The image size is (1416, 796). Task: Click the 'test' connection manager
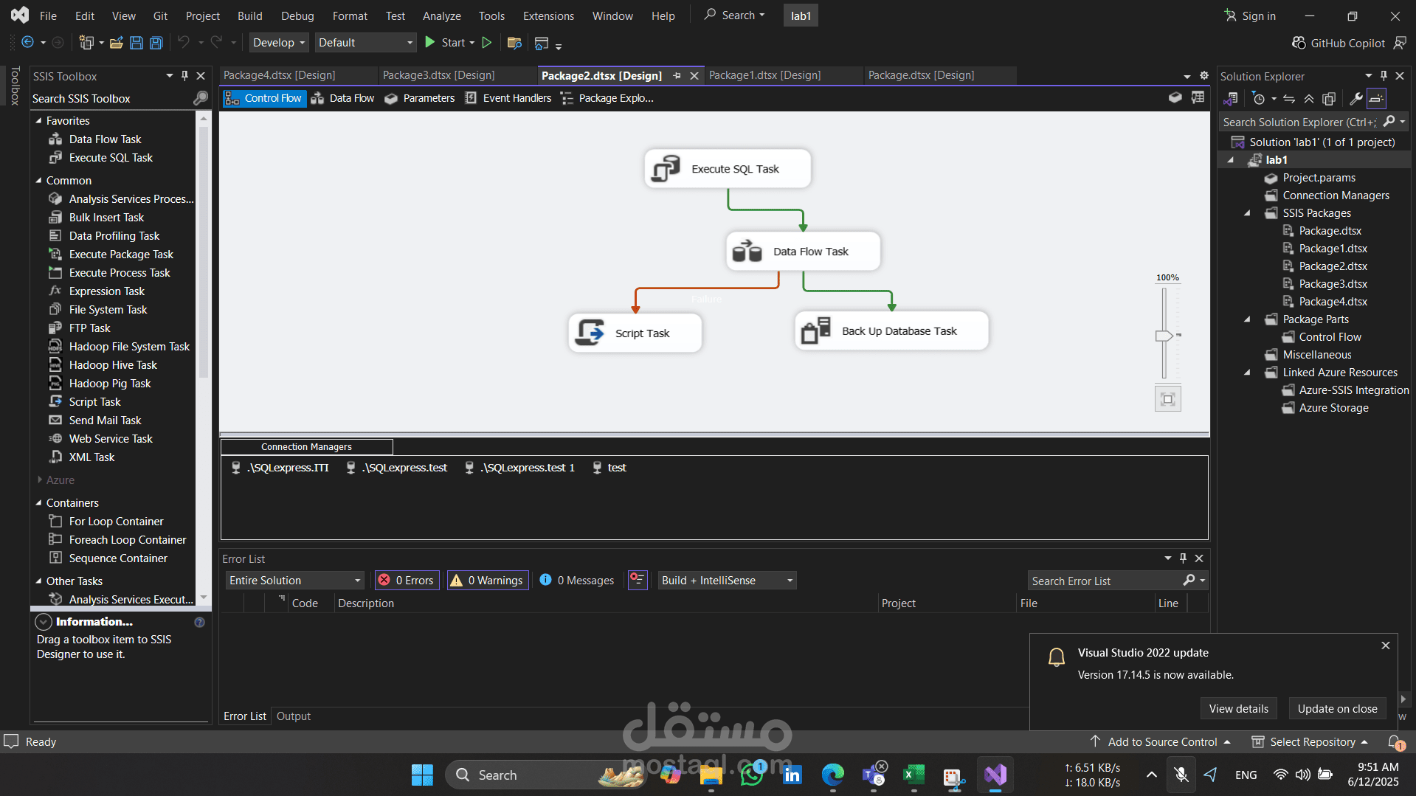pyautogui.click(x=609, y=468)
